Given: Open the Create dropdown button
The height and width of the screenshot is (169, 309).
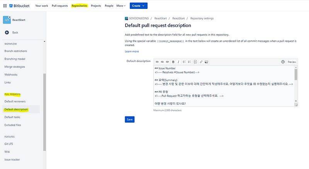Looking at the screenshot, I should [139, 6].
